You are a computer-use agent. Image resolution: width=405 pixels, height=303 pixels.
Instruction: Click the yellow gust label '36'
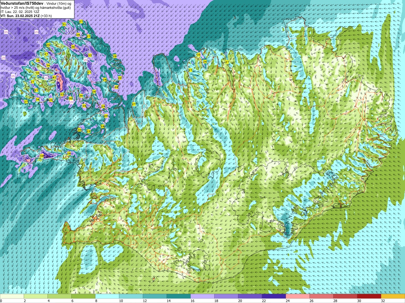73,47
